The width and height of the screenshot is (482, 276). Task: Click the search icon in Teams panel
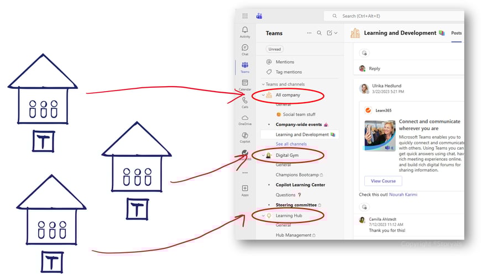click(319, 33)
